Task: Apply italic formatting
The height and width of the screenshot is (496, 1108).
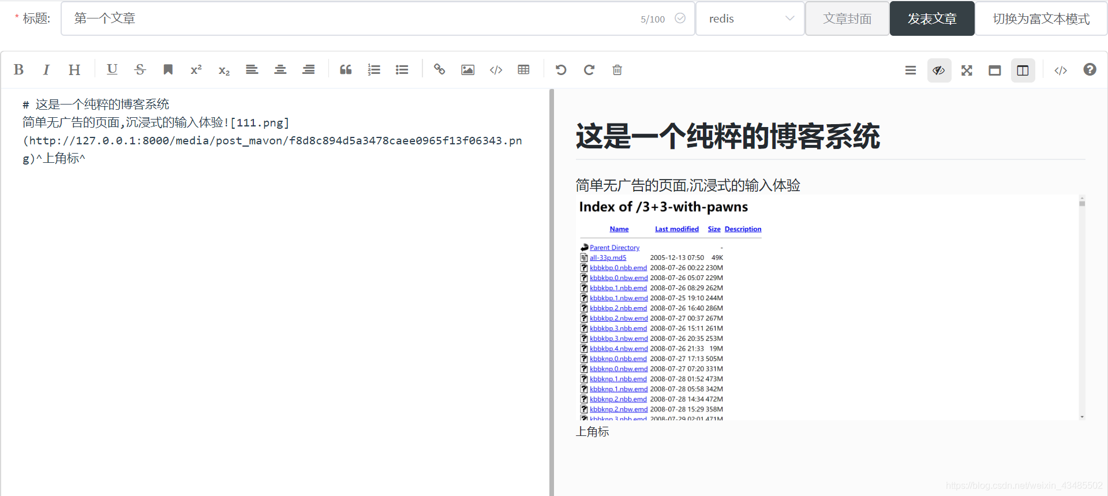Action: (x=46, y=70)
